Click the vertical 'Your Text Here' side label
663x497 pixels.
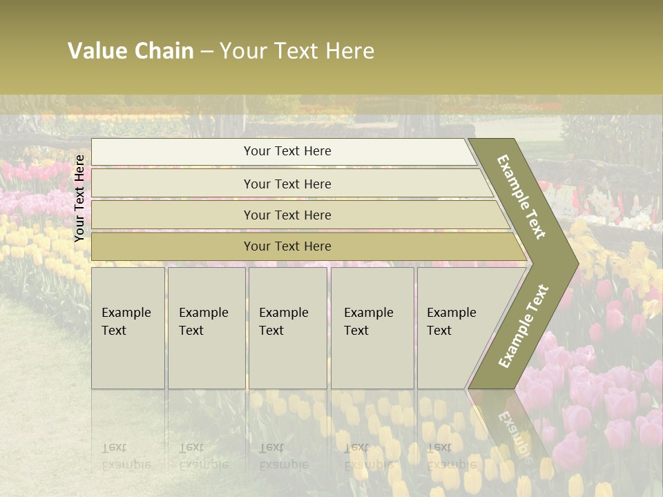pos(79,198)
